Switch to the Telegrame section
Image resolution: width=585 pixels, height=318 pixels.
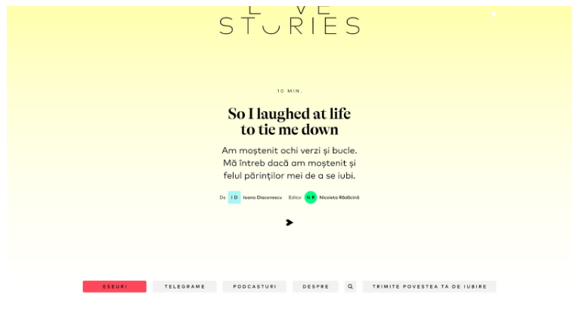coord(184,287)
